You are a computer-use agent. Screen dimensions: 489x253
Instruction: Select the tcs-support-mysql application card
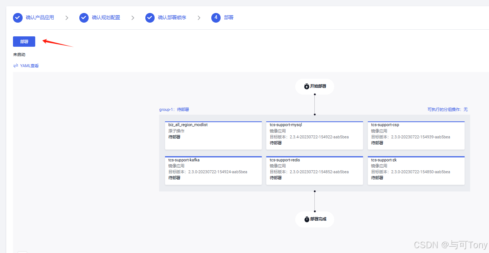(x=314, y=135)
